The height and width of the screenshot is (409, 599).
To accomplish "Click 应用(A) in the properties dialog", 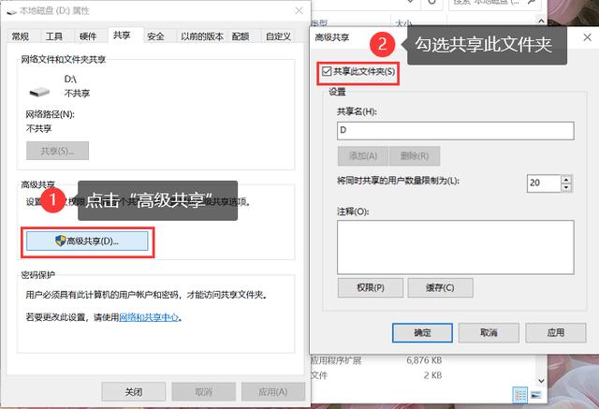I will (272, 392).
